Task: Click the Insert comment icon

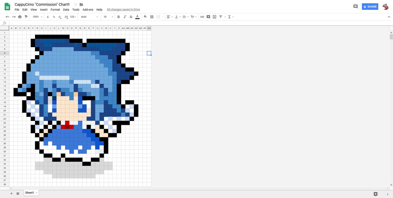Action: pos(208,17)
